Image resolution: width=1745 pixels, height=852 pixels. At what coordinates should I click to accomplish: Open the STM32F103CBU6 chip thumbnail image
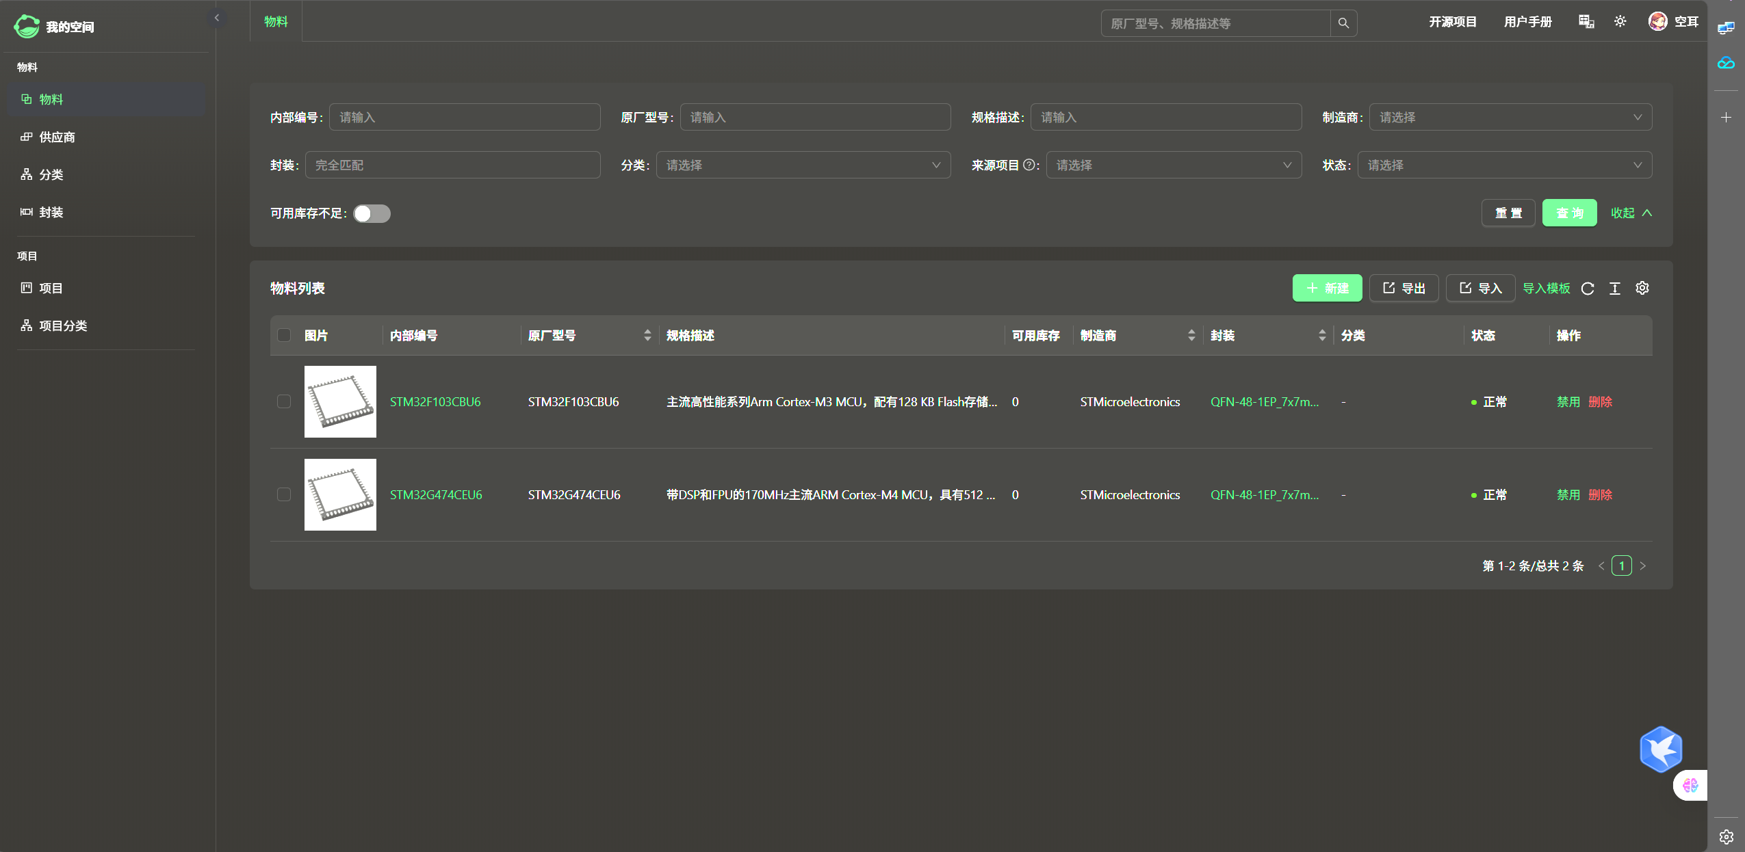click(340, 401)
